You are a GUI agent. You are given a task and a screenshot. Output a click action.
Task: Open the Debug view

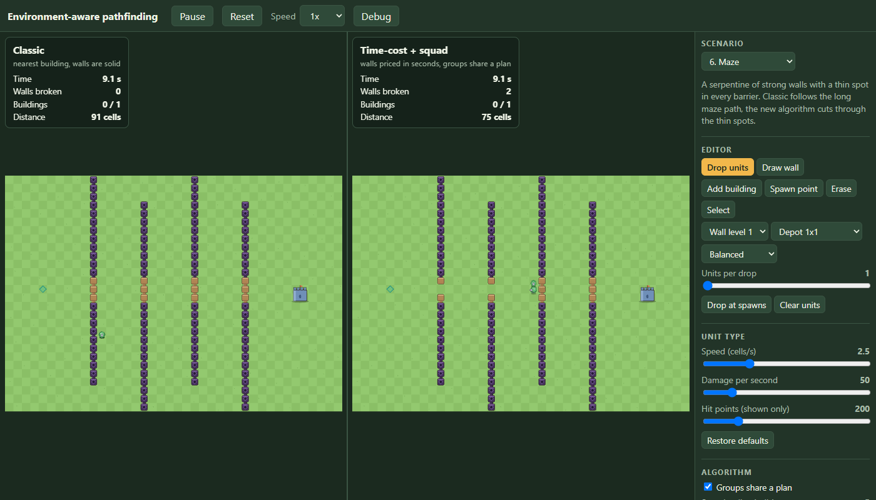(376, 16)
